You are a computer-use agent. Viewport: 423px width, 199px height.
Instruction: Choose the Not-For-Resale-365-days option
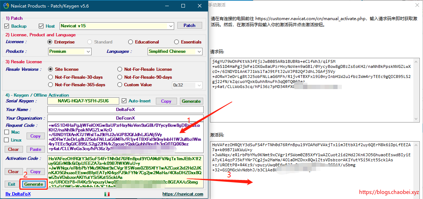pyautogui.click(x=50, y=85)
